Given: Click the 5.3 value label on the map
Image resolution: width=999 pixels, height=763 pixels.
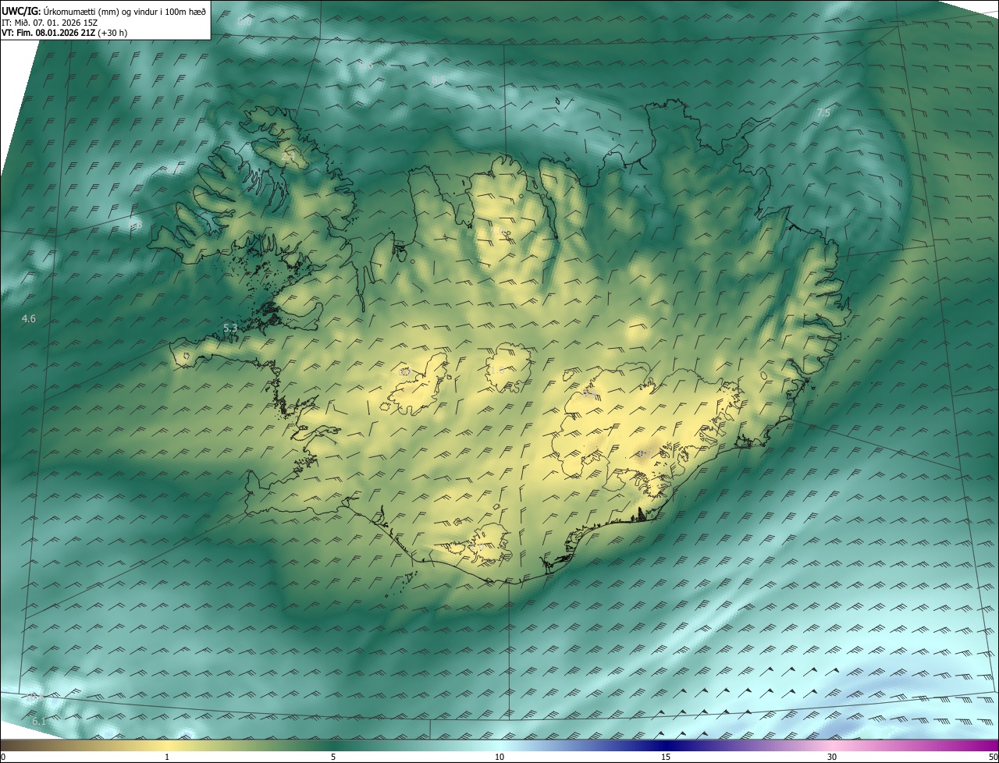Looking at the screenshot, I should click(230, 328).
